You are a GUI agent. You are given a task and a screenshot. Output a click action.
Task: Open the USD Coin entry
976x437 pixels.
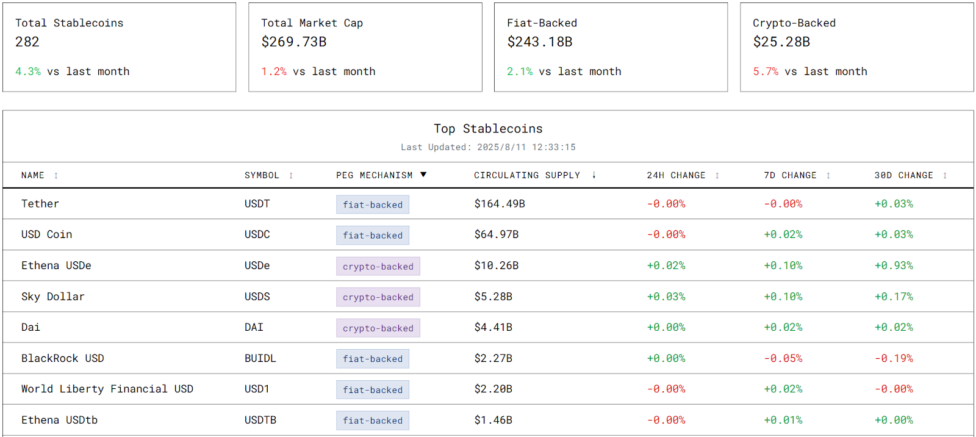pyautogui.click(x=46, y=234)
